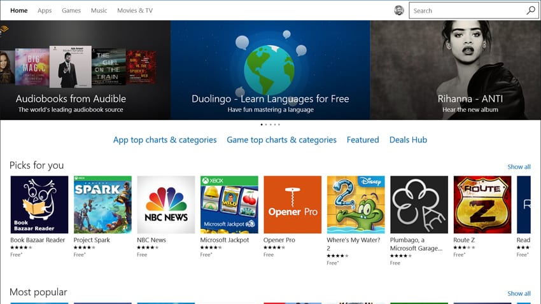Open the Featured link
The image size is (541, 304).
click(363, 139)
